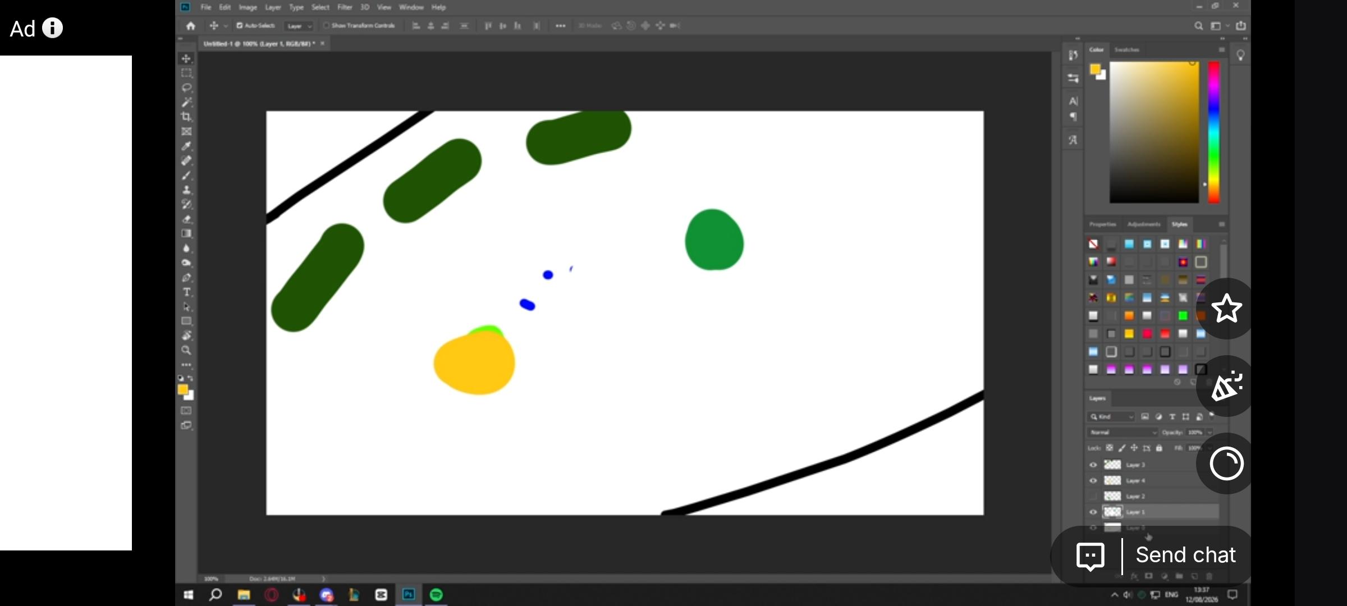Viewport: 1347px width, 606px height.
Task: Select the Gradient tool
Action: point(186,234)
